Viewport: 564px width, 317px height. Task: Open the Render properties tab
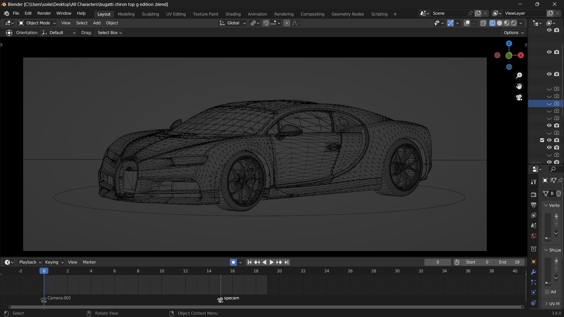point(533,194)
